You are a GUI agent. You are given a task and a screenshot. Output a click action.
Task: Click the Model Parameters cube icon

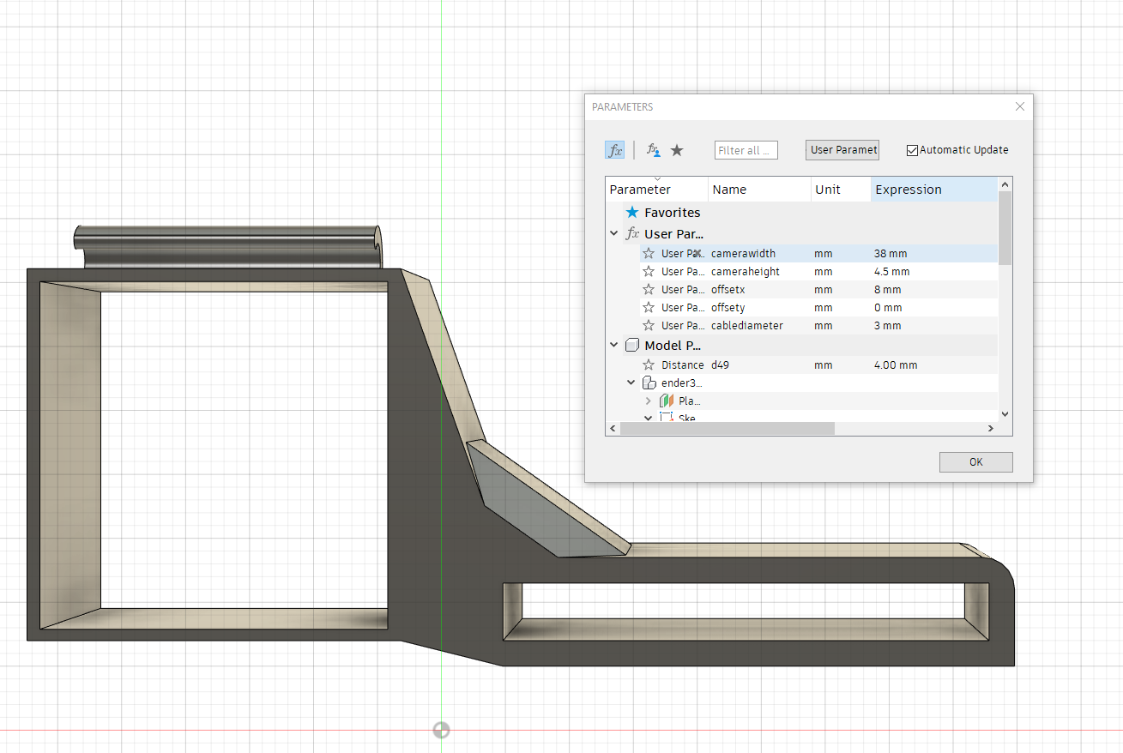[x=632, y=345]
